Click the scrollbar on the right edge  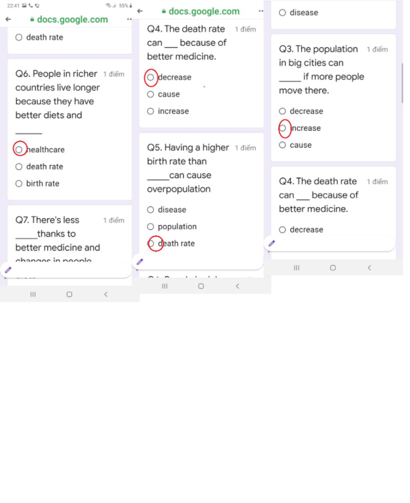coord(402,83)
